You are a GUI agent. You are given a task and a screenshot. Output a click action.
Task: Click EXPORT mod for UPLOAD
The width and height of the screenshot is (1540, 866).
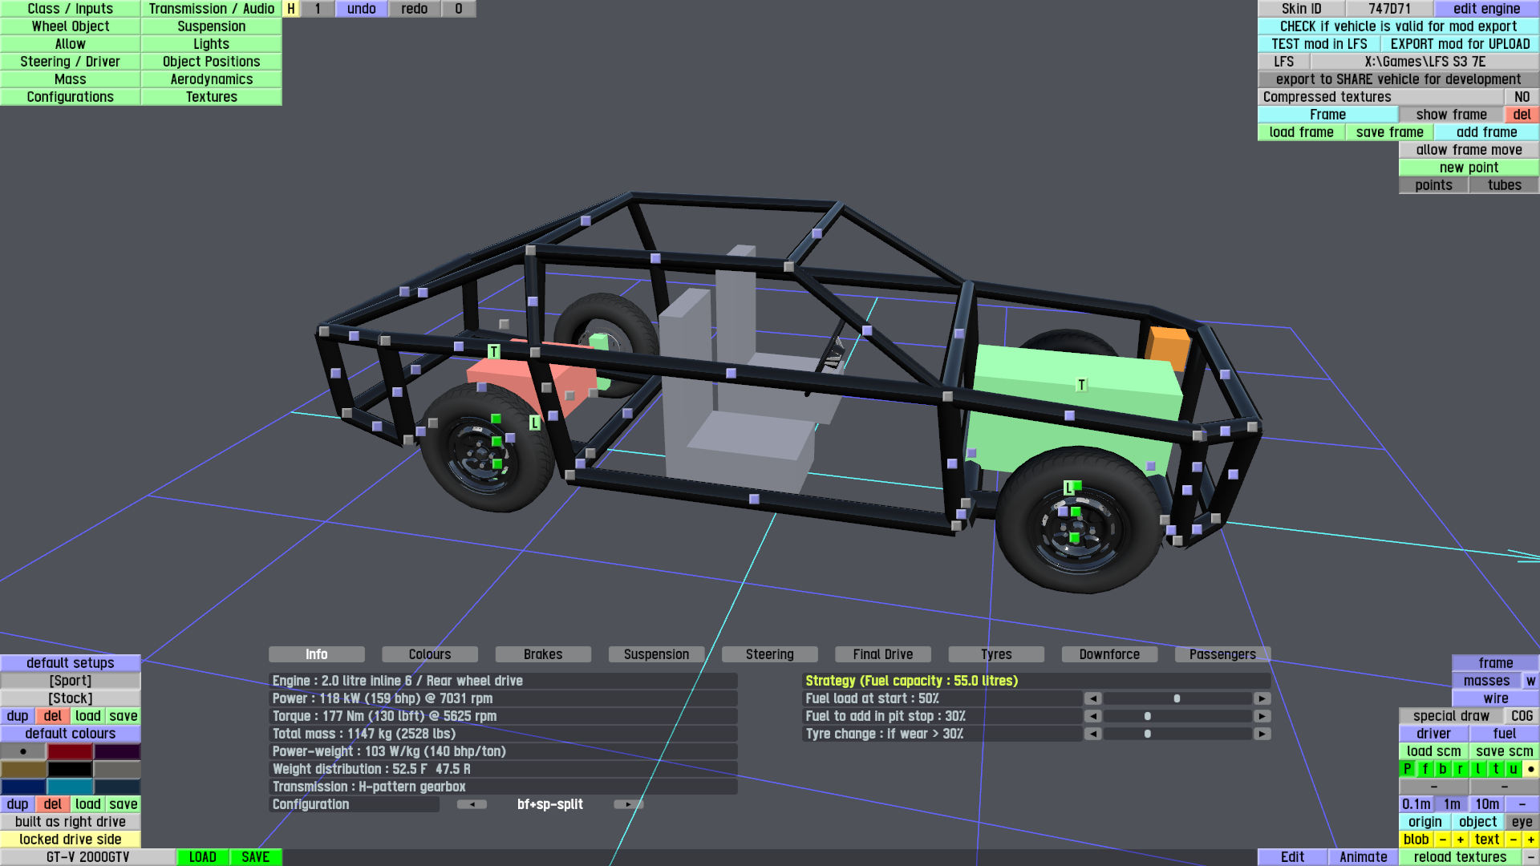(1460, 44)
